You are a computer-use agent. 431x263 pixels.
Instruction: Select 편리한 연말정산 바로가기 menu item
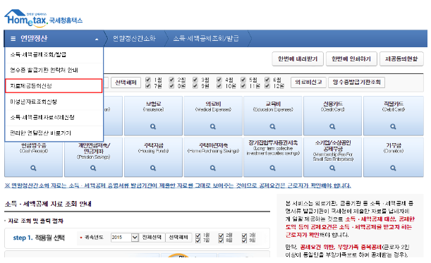pos(54,133)
